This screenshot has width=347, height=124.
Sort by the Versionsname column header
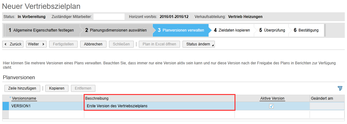pyautogui.click(x=24, y=98)
